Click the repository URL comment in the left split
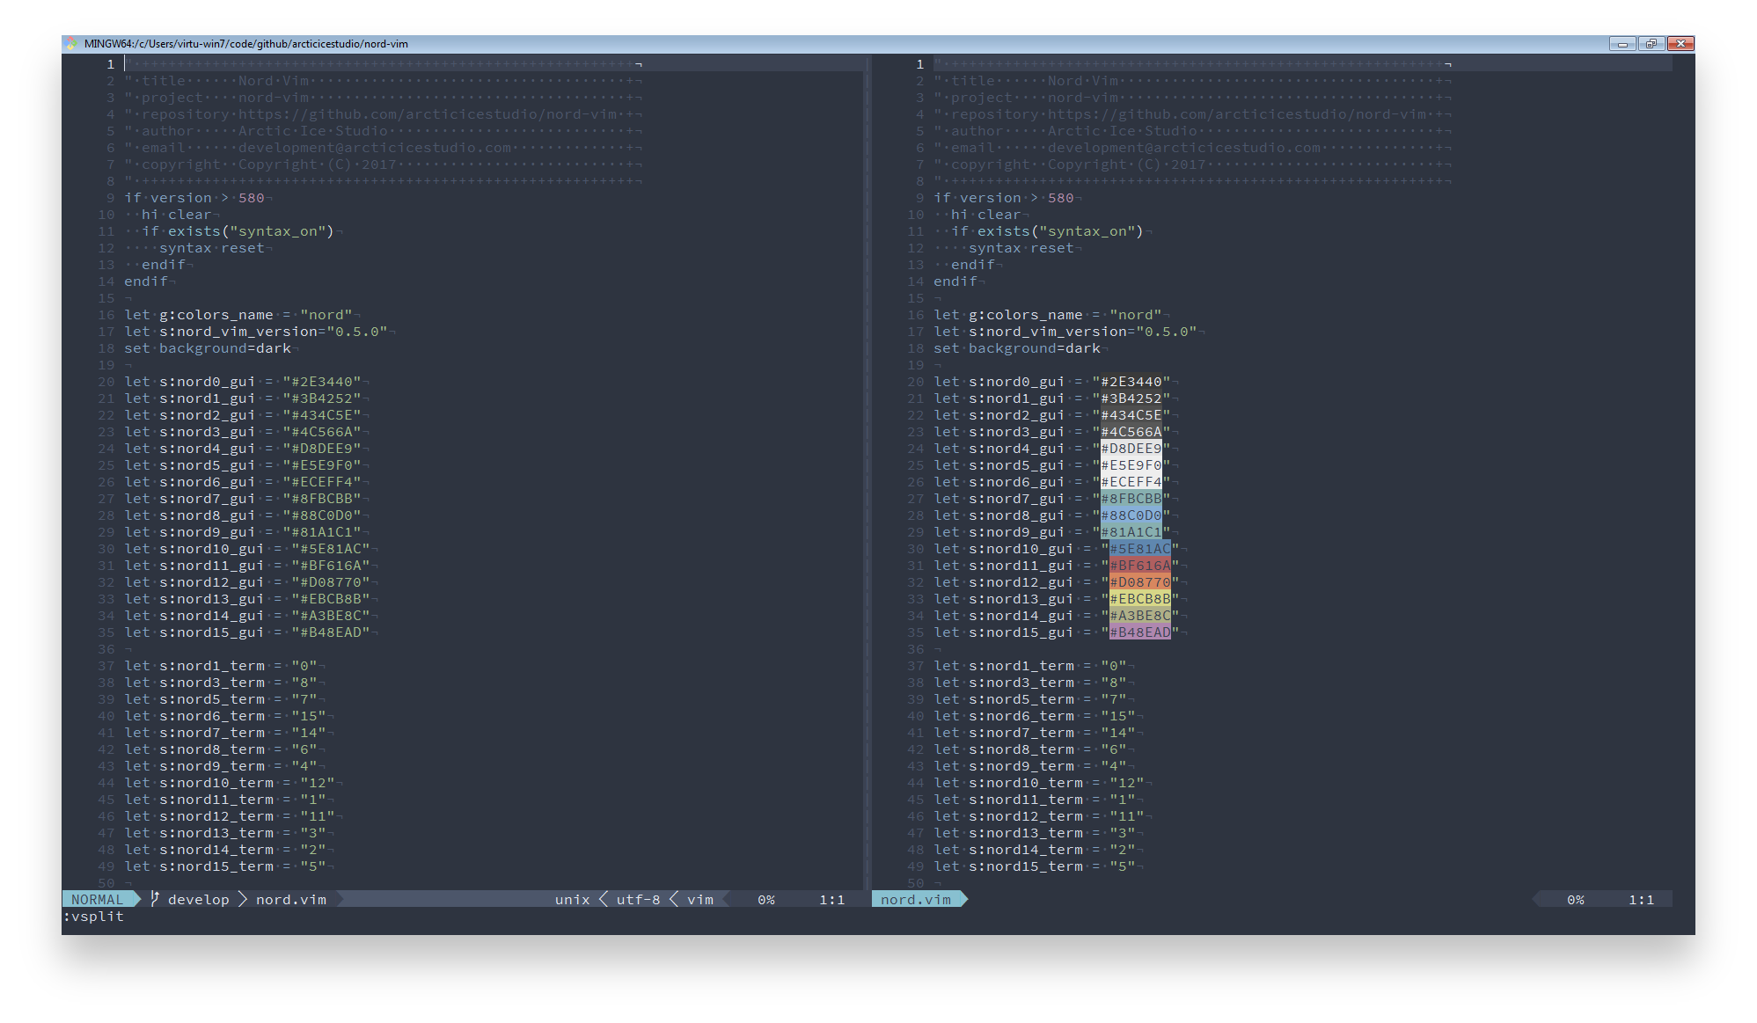Screen dimensions: 1757x1023 coord(379,114)
